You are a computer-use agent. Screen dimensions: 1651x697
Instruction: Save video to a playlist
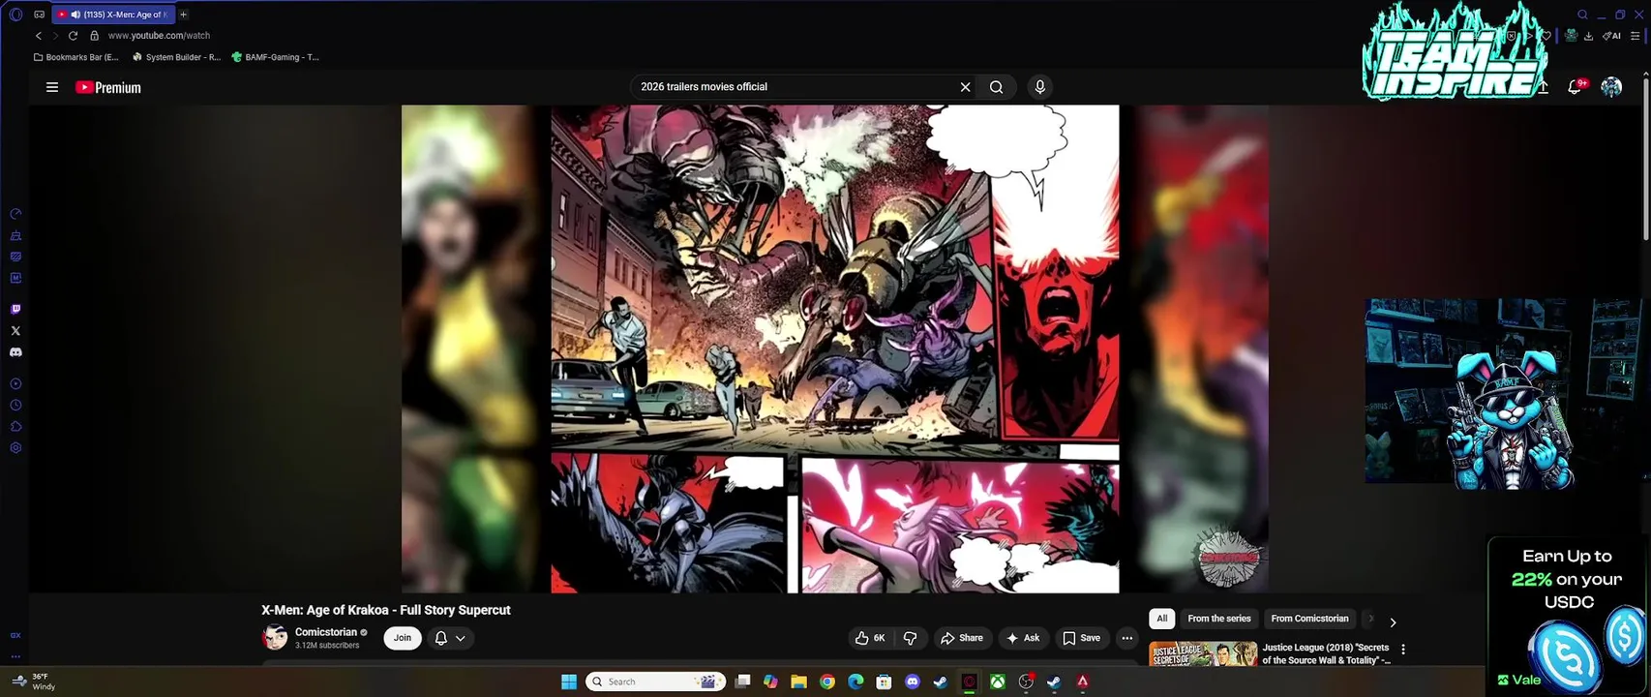point(1082,638)
